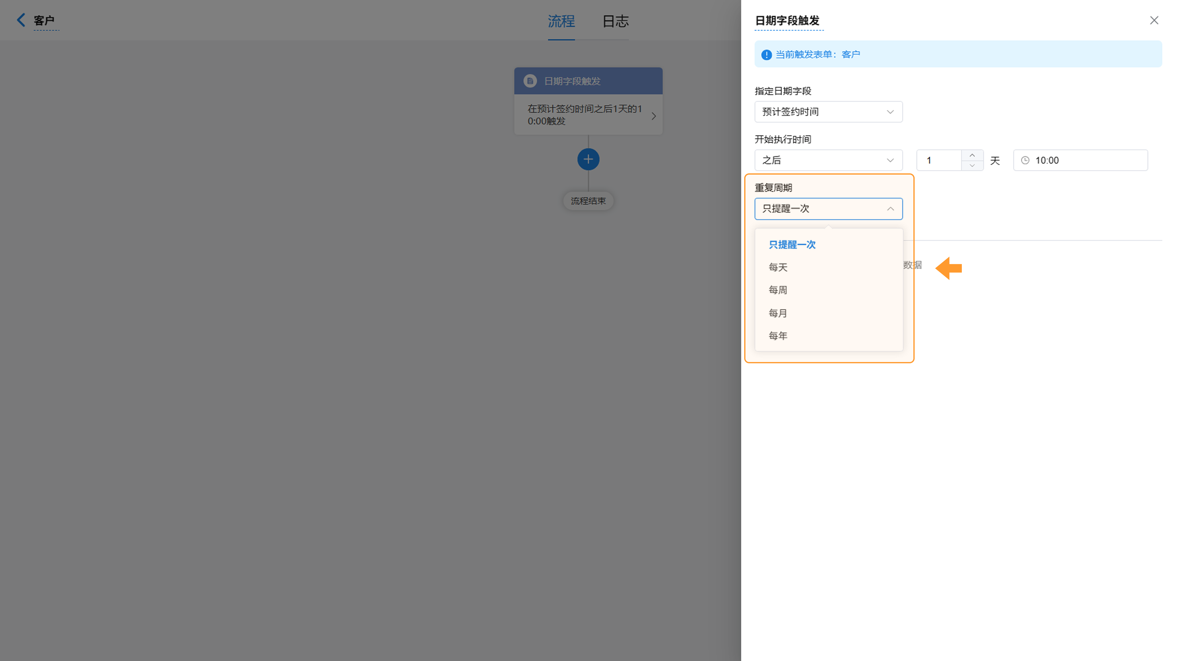
Task: Click the 10:00 time input field
Action: pos(1080,160)
